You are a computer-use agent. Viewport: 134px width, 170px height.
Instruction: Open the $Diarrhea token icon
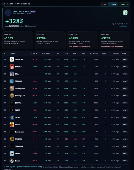[x=12, y=146]
